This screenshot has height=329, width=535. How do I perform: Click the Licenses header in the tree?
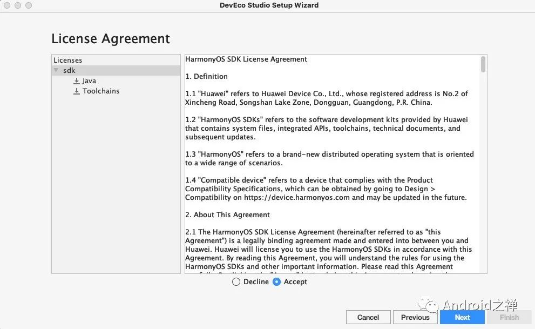coord(68,60)
